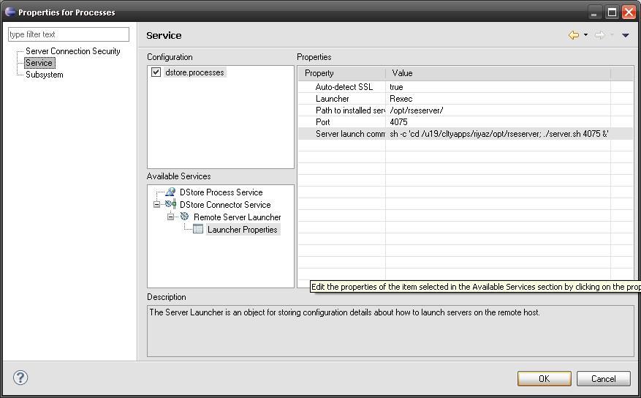Click the DStore Connector Service icon
The image size is (641, 398).
[x=170, y=205]
